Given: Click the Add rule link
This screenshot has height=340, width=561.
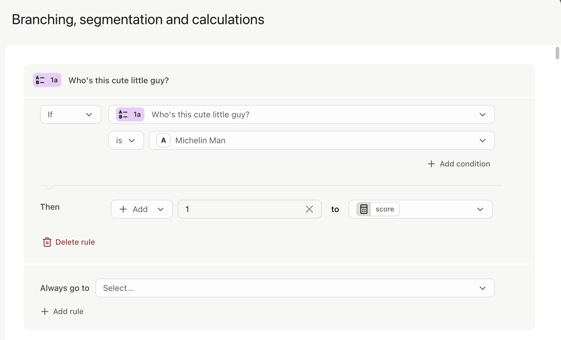Looking at the screenshot, I should tap(62, 311).
